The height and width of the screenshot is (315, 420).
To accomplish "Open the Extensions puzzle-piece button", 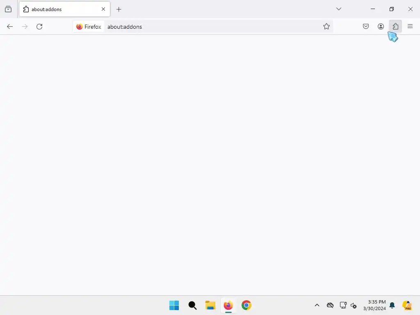I will click(395, 27).
